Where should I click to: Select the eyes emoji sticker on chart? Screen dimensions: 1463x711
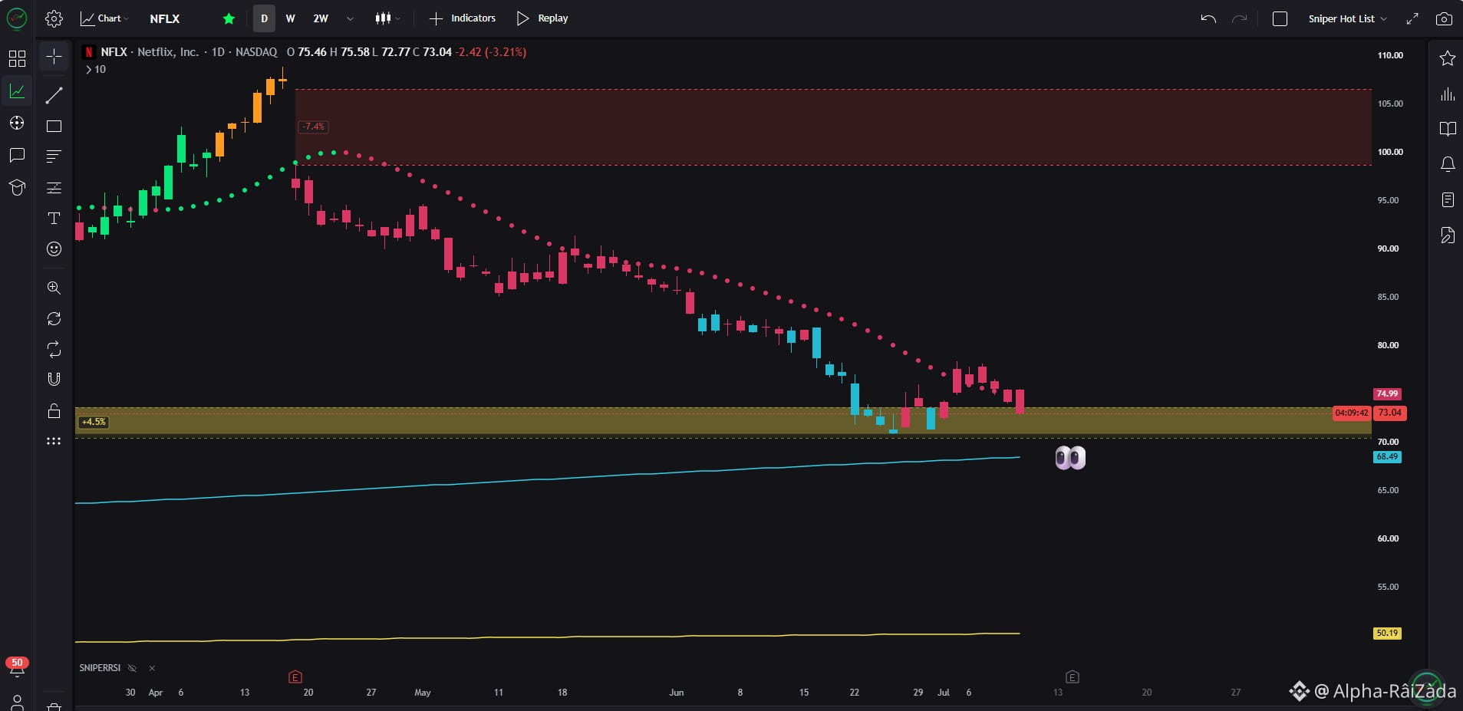[x=1070, y=458]
